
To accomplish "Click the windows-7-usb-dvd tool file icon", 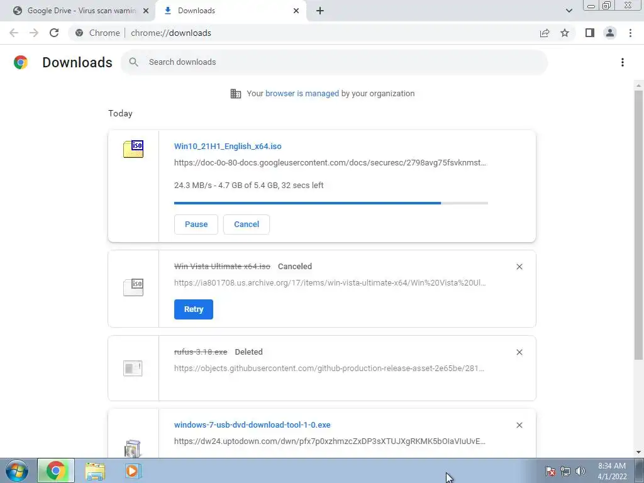I will click(x=132, y=448).
